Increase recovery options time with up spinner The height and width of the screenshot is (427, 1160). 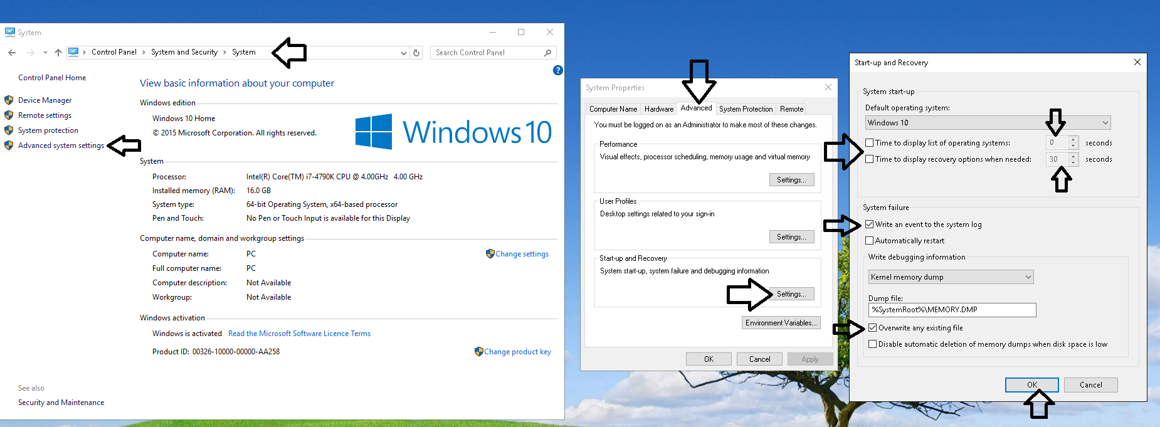click(1073, 156)
